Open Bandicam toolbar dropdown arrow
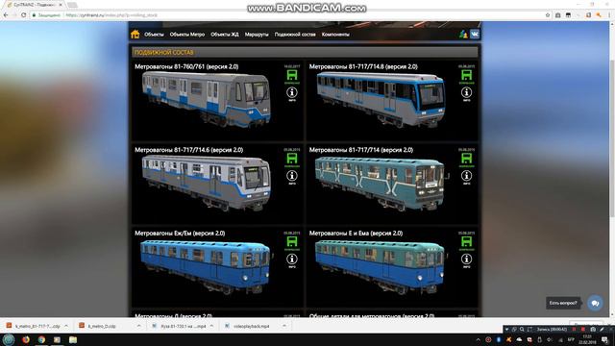 506,329
